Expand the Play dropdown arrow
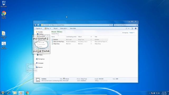Image resolution: width=169 pixels, height=95 pixels. click(50, 28)
